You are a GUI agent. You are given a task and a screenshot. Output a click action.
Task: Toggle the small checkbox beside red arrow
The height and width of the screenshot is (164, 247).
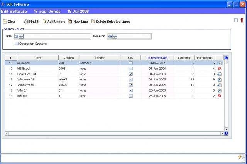(x=236, y=20)
